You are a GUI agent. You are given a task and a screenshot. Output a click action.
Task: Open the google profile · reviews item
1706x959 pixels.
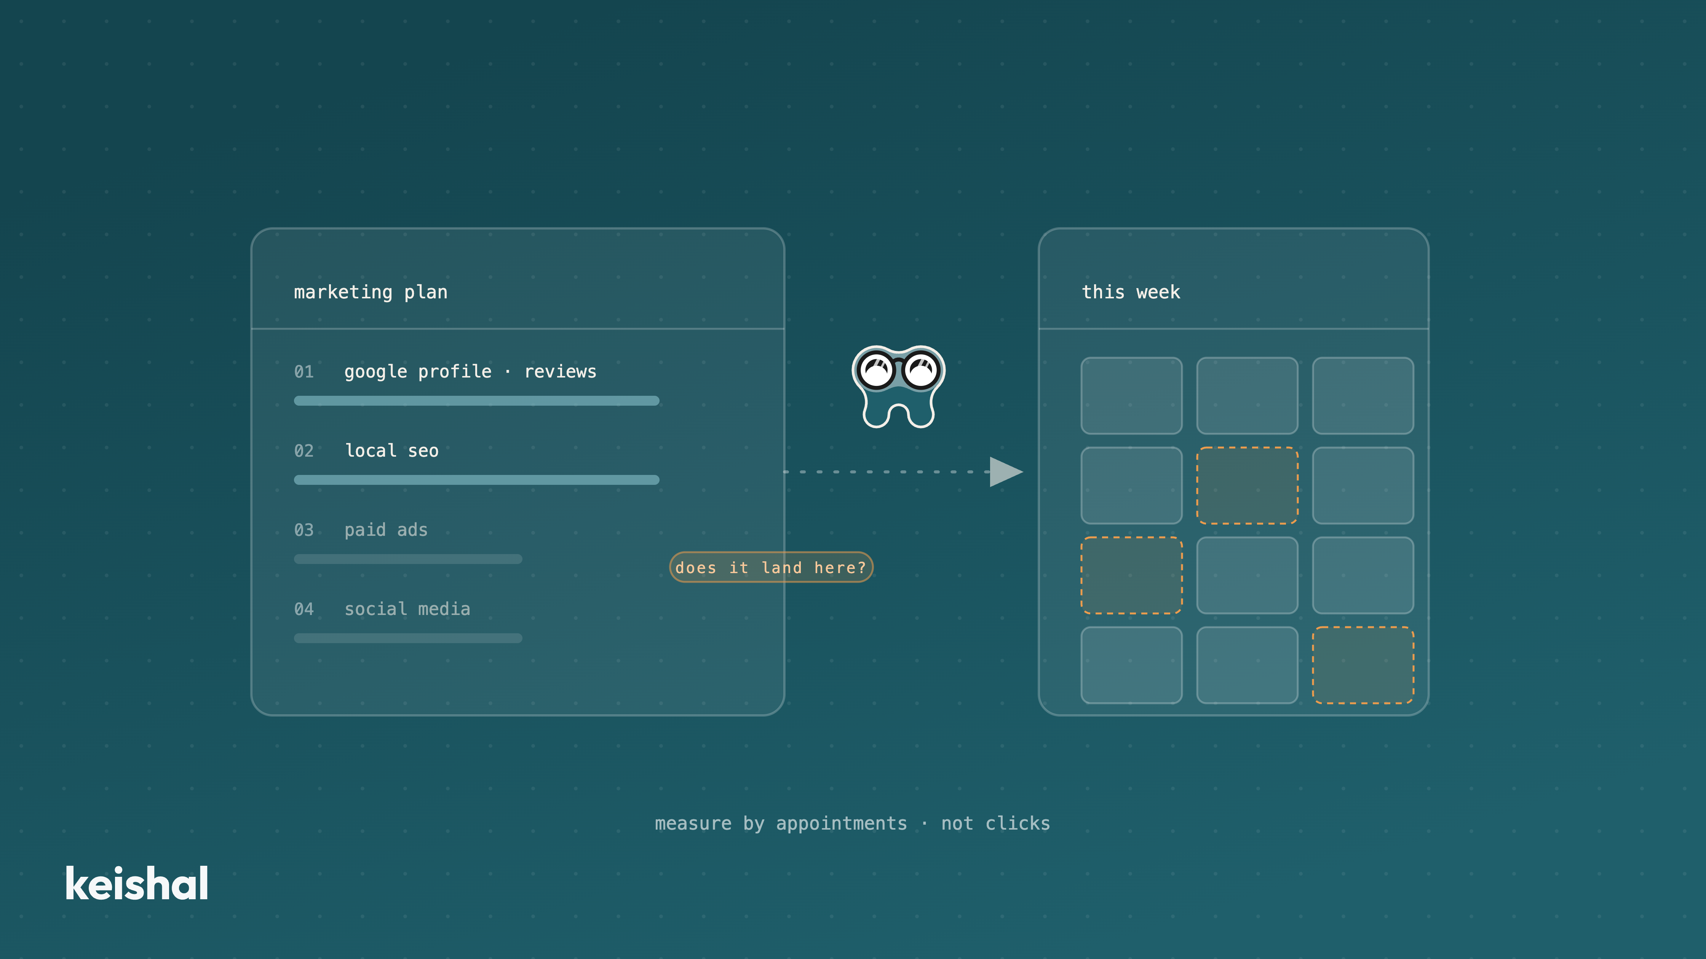tap(470, 371)
